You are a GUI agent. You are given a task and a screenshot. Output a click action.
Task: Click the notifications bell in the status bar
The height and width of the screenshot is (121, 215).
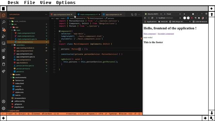coord(139,114)
